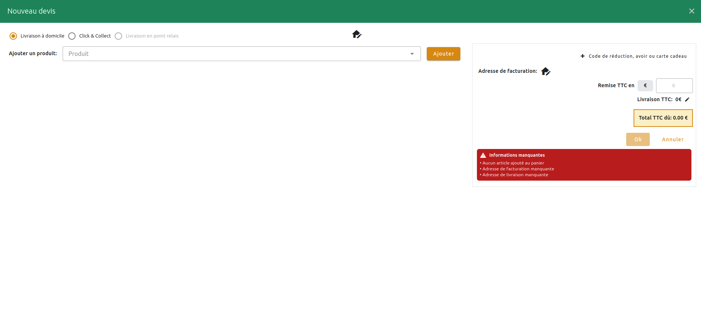Select Livraison en point relais radio
The image size is (701, 316).
[118, 36]
